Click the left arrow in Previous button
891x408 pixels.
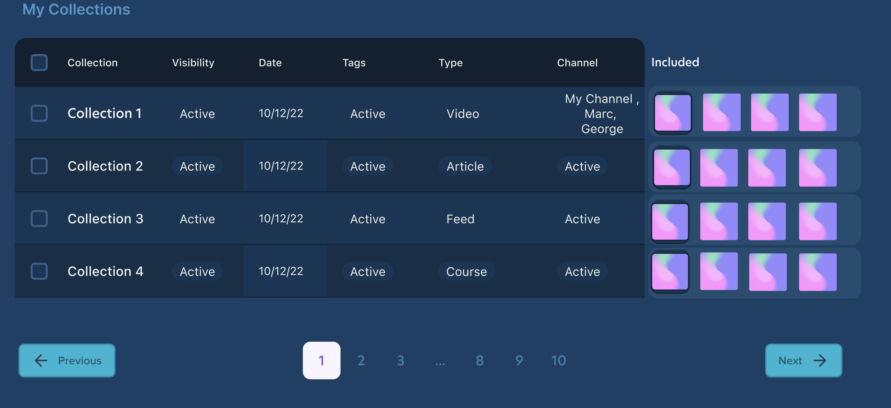41,360
